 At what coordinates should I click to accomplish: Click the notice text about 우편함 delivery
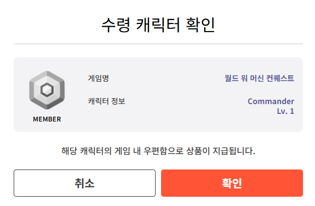(158, 151)
